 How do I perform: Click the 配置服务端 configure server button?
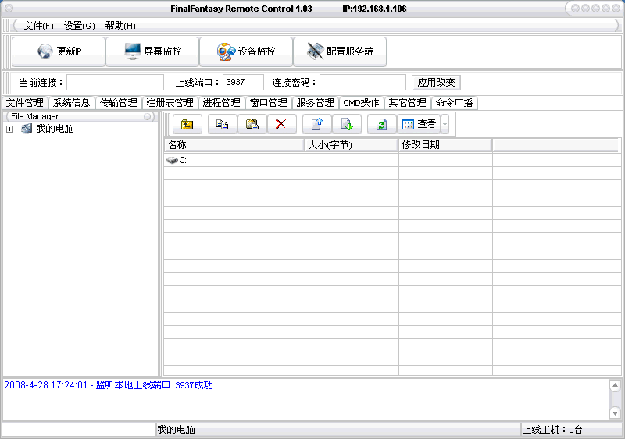(x=339, y=51)
